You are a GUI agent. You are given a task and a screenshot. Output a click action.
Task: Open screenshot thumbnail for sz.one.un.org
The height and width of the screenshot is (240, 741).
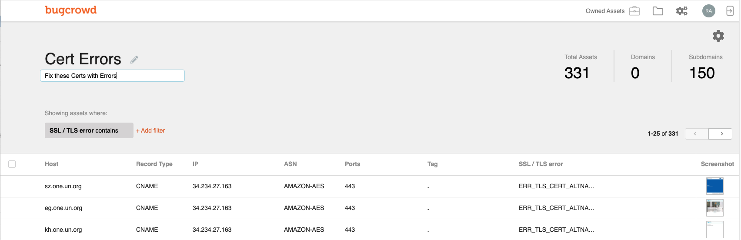pos(714,186)
